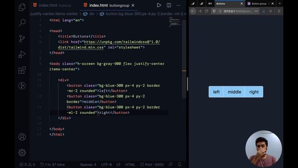298x168 pixels.
Task: Click the title tag text Buttons in code
Action: click(x=81, y=36)
